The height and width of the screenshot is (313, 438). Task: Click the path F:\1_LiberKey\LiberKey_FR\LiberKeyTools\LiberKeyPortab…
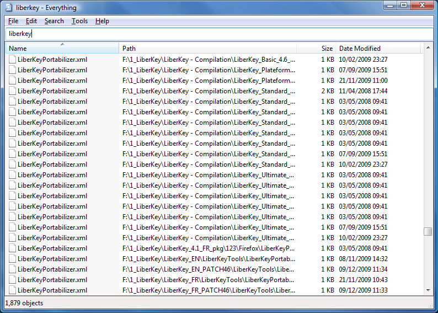pos(208,280)
